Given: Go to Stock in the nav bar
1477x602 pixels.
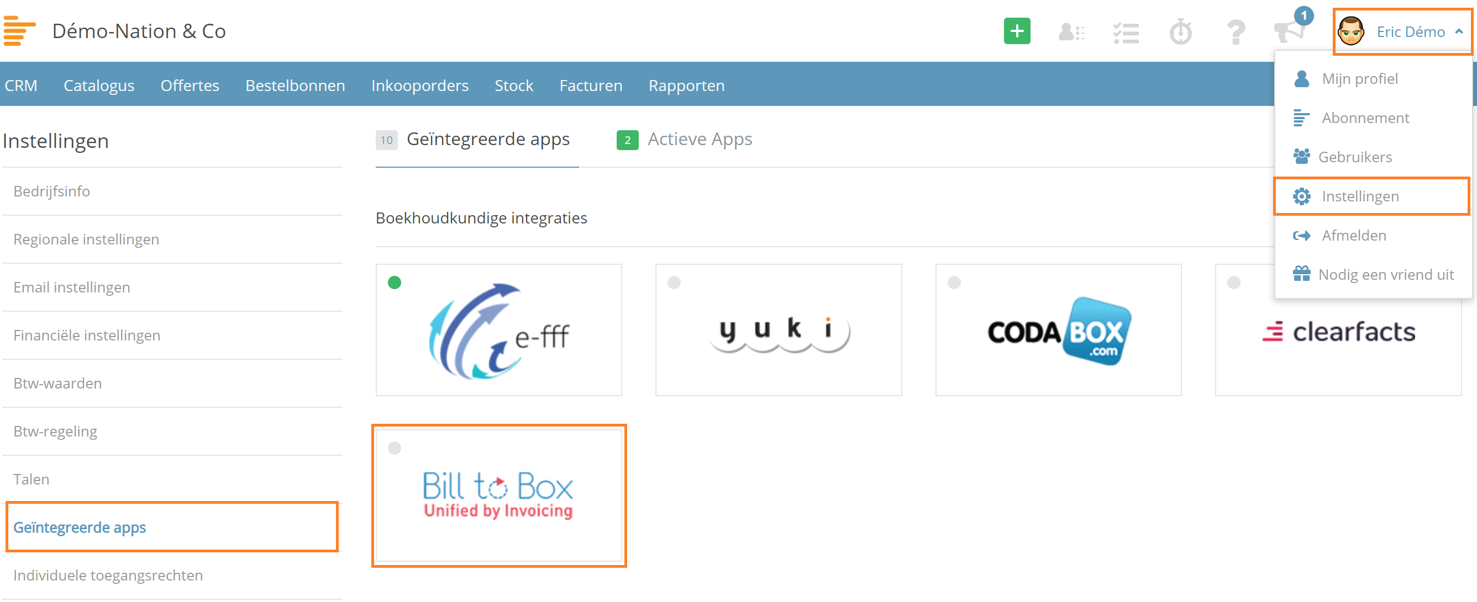Looking at the screenshot, I should pos(514,86).
